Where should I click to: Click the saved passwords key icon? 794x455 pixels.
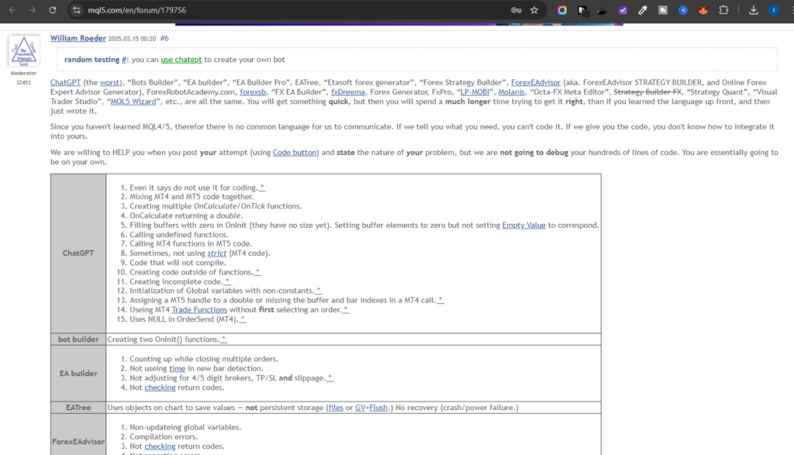coord(516,11)
